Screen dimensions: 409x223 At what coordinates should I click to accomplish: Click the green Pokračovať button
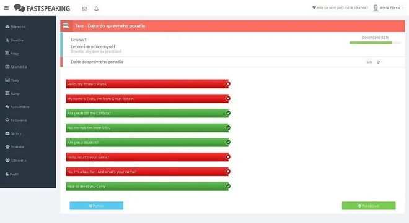369,206
